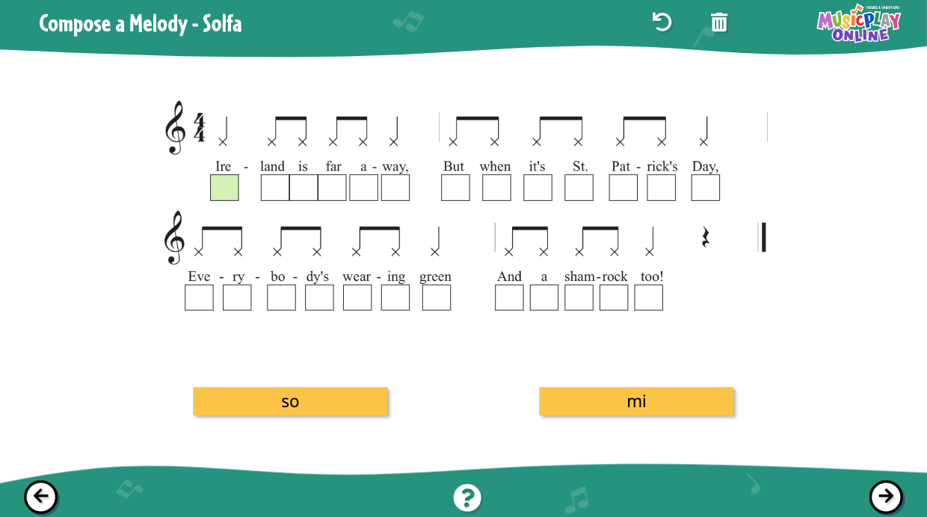Click the trash can delete icon
Viewport: 927px width, 517px height.
719,22
